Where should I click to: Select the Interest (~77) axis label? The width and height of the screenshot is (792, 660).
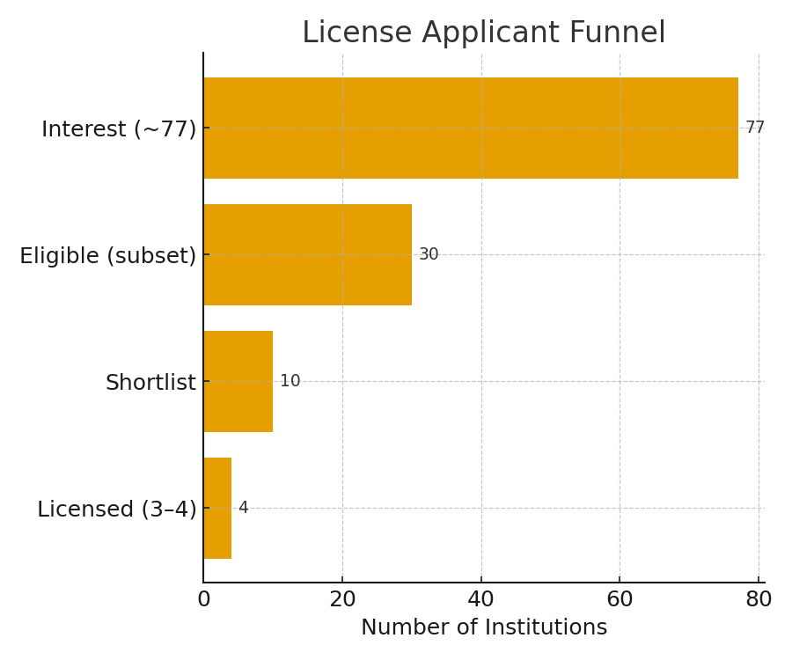pos(119,128)
